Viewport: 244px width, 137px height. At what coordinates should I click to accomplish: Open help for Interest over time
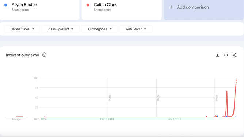(x=44, y=55)
